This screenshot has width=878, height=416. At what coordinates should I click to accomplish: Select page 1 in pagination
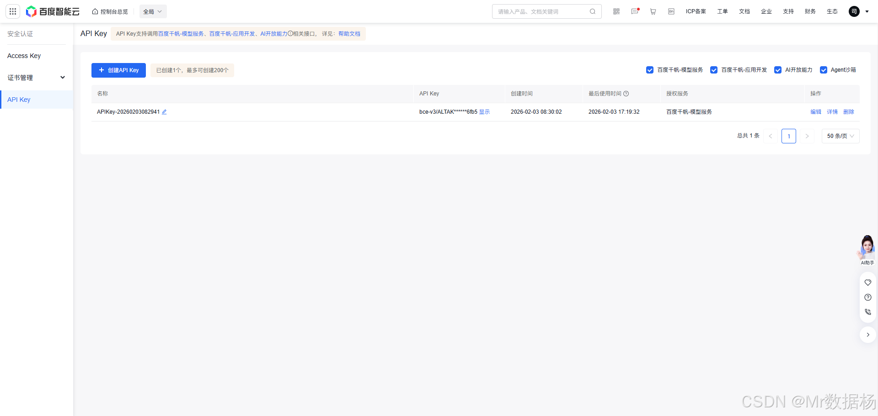pyautogui.click(x=789, y=136)
